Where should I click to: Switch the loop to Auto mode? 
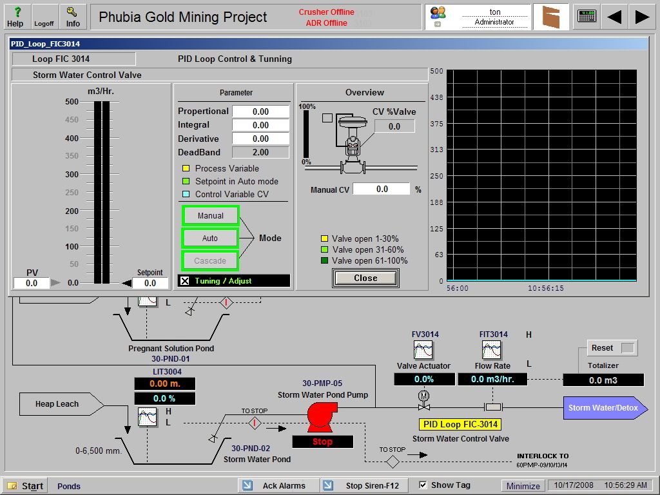tap(210, 238)
